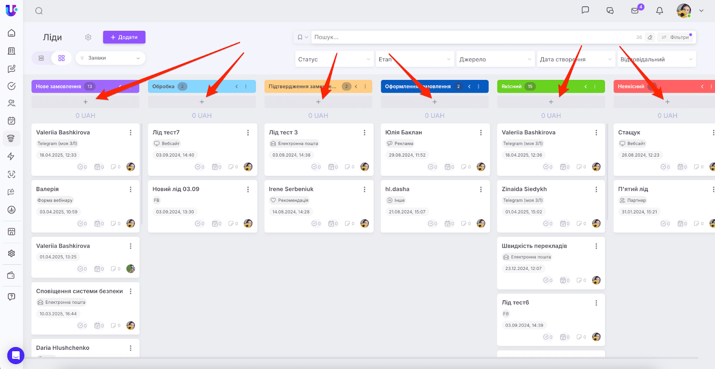Select the stacked-database leads icon in sidebar
The width and height of the screenshot is (715, 369).
pyautogui.click(x=12, y=138)
